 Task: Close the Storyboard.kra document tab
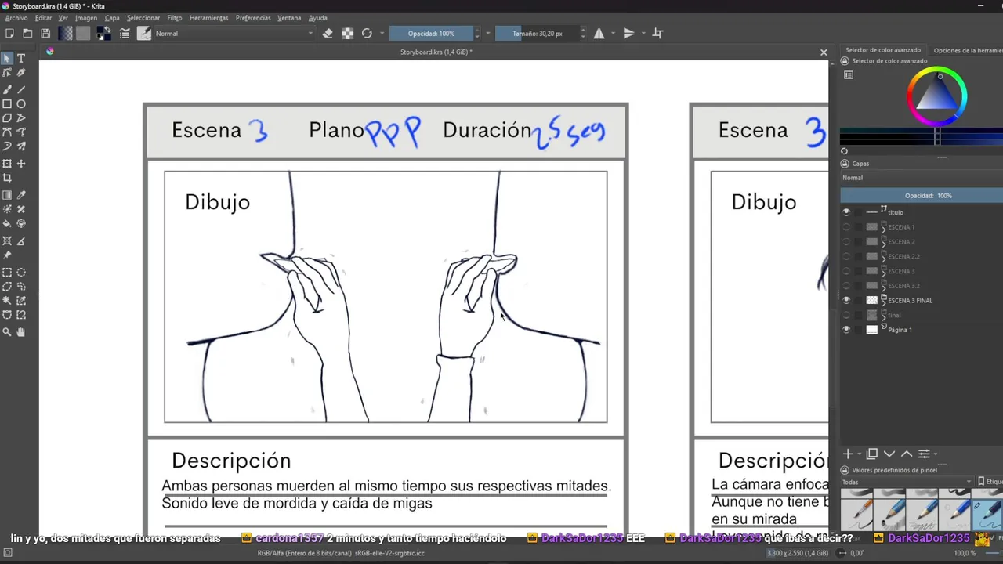point(824,52)
